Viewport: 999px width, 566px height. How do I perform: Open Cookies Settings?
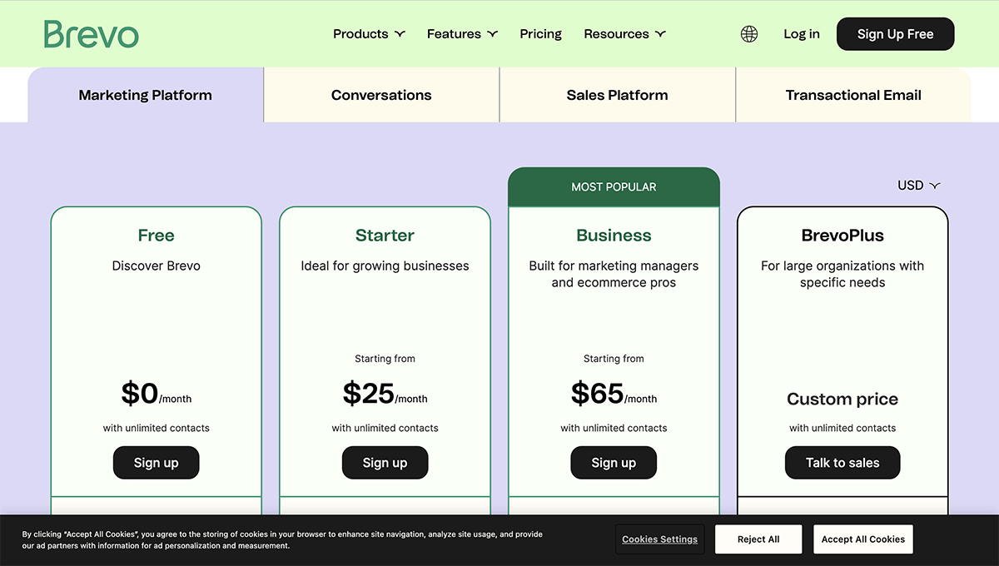659,539
